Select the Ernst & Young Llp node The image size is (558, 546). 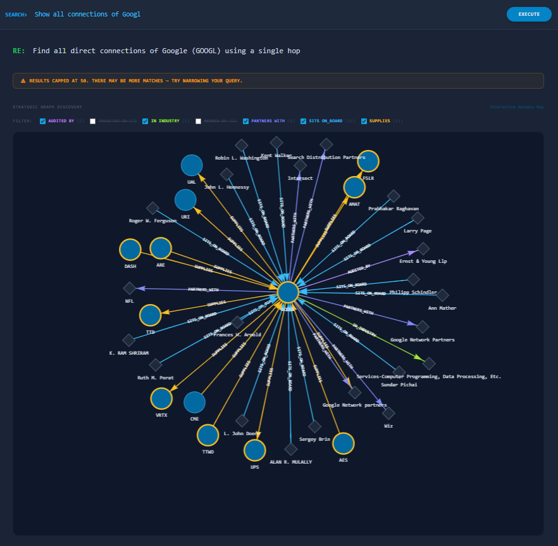[x=423, y=248]
